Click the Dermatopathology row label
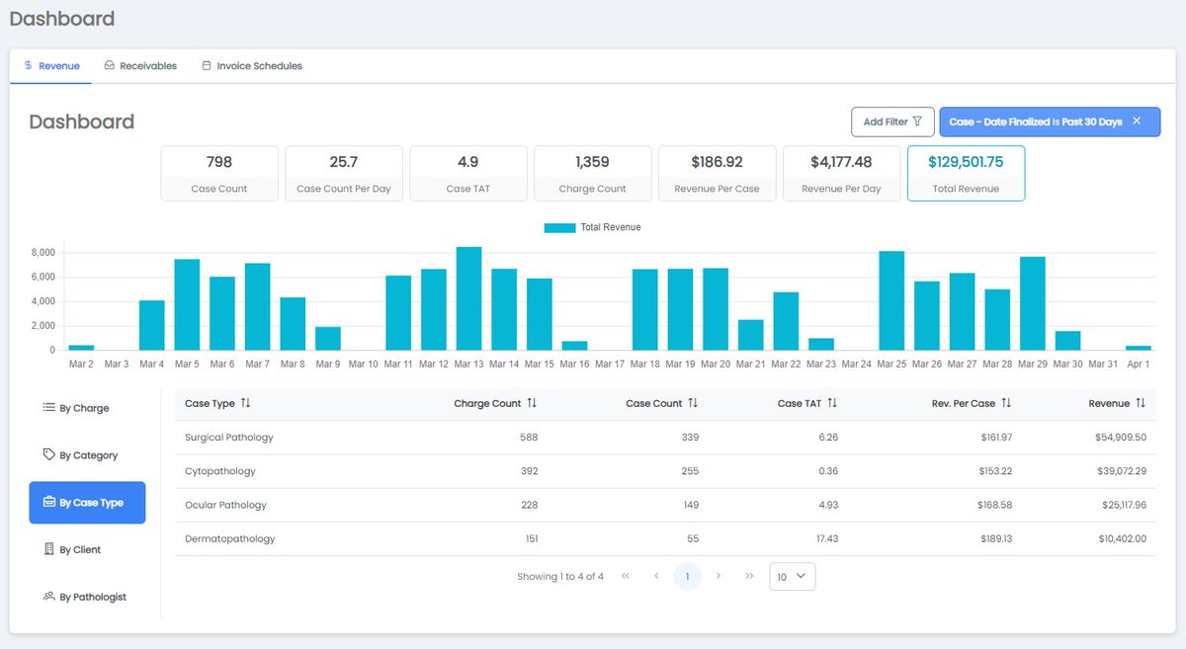The width and height of the screenshot is (1186, 649). click(230, 539)
